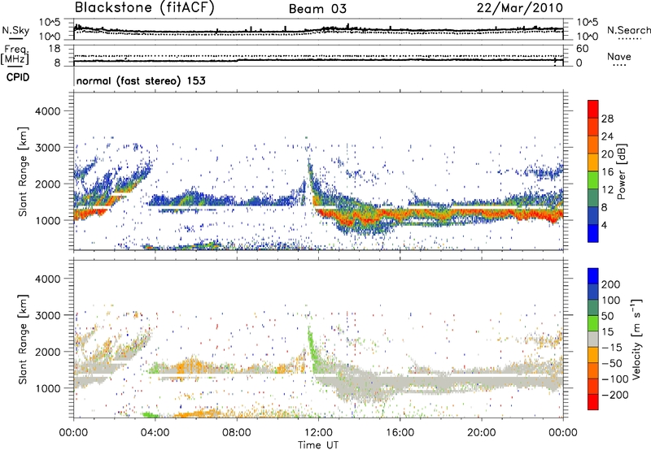Click the "12" label on the Power colorbar
This screenshot has width=651, height=450.
[x=607, y=190]
